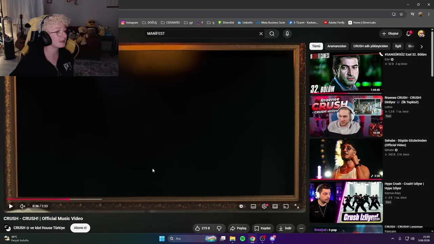Go to the Lethra channel name
This screenshot has height=244, width=434.
point(389,107)
